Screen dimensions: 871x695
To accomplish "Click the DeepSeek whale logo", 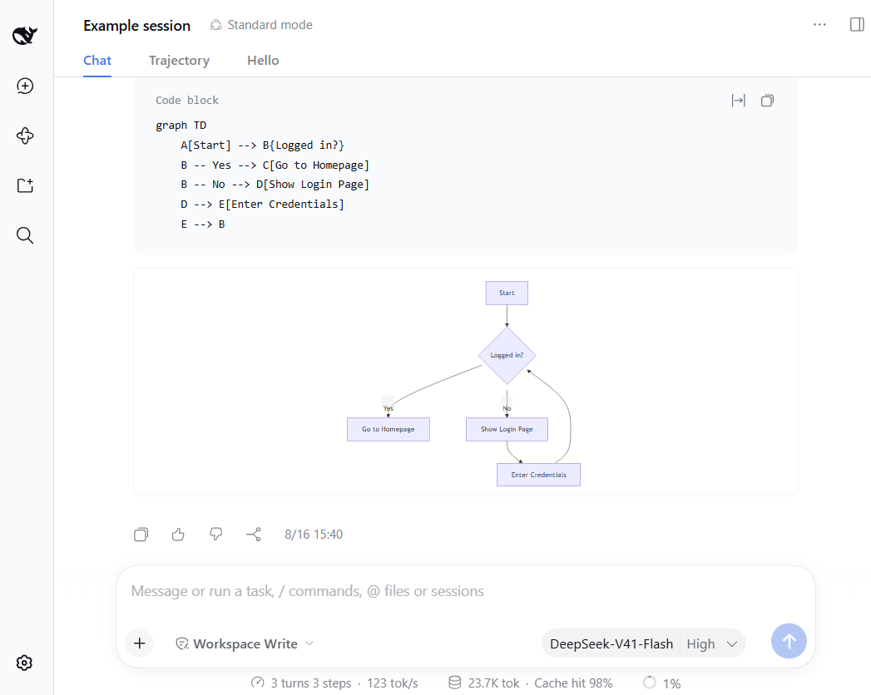I will click(25, 36).
